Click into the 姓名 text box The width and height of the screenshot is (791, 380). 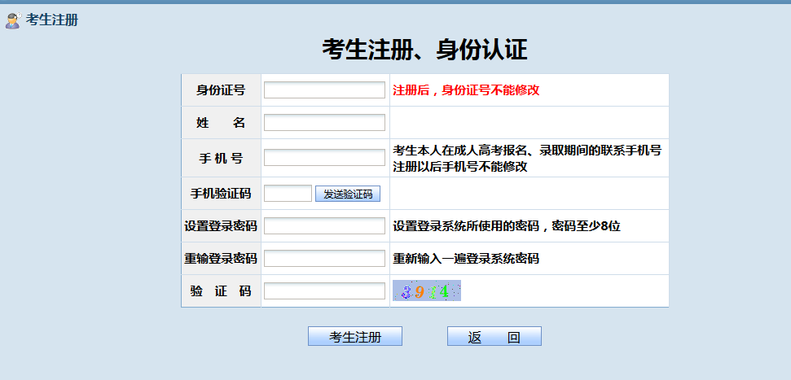tap(324, 123)
